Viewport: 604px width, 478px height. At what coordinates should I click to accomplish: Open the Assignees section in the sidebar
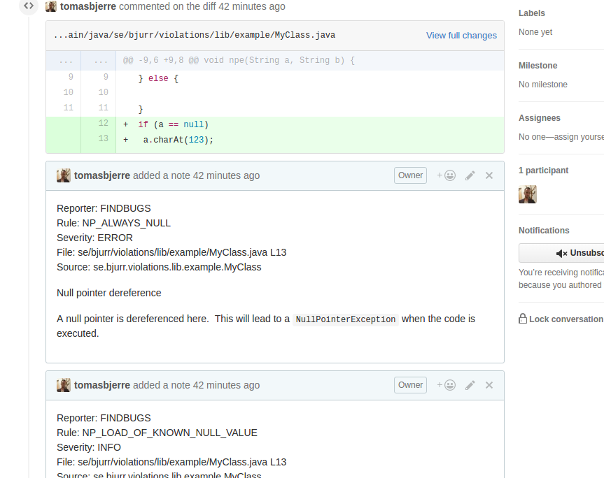[x=540, y=118]
